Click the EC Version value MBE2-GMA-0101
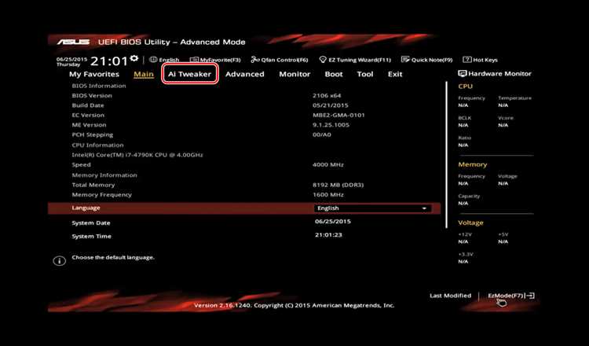The image size is (589, 346). point(338,115)
